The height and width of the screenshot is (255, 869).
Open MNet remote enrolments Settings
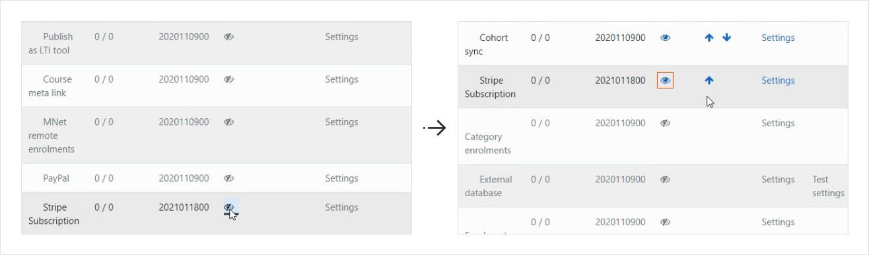[341, 122]
